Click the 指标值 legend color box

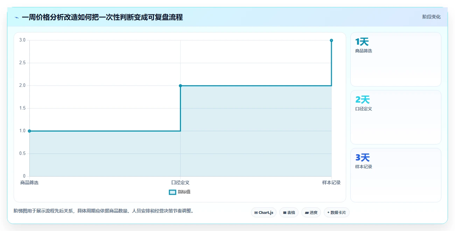tap(172, 192)
